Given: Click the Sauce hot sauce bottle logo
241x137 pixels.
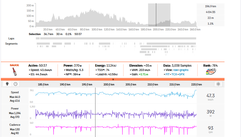Looking at the screenshot, I should click(14, 70).
